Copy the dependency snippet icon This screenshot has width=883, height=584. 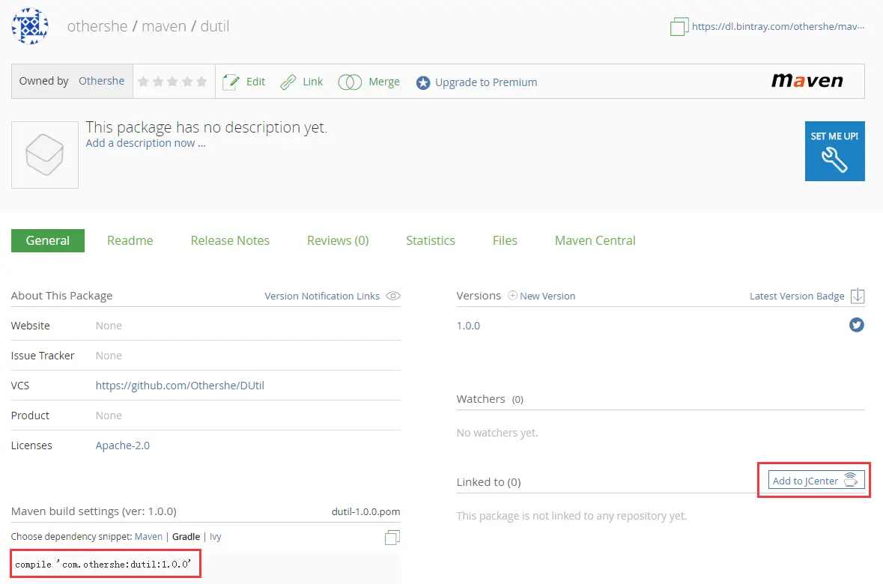point(392,538)
